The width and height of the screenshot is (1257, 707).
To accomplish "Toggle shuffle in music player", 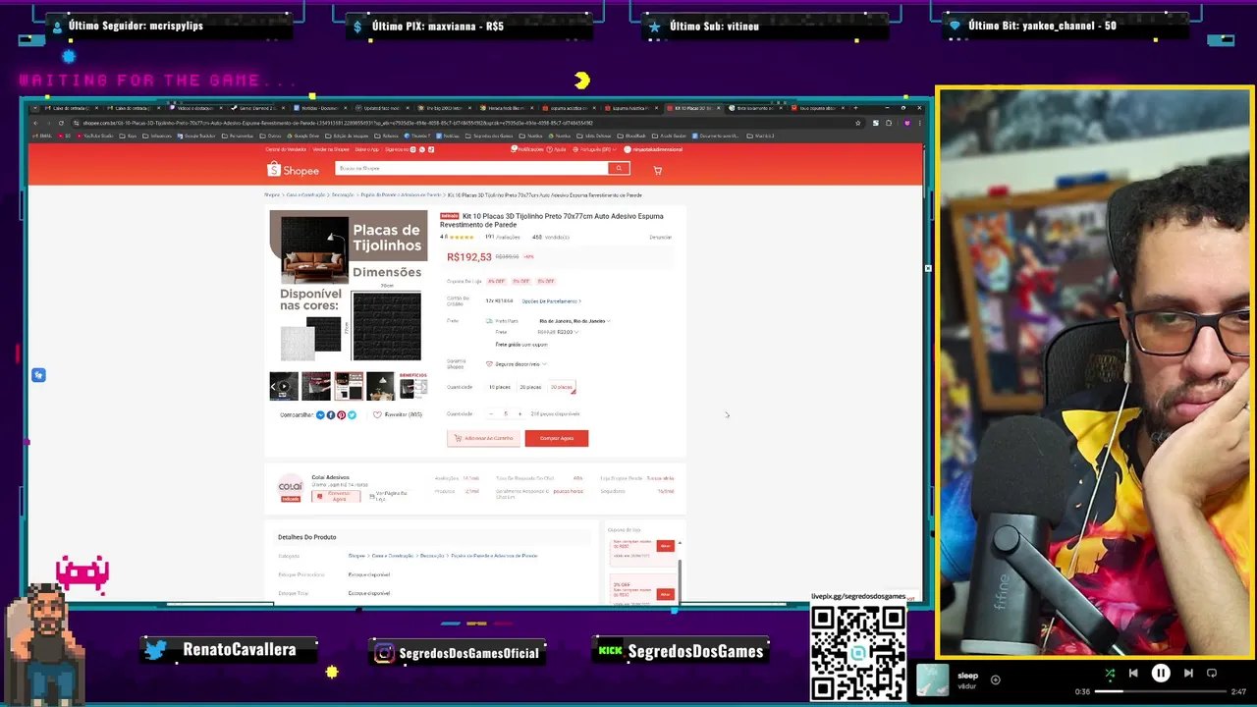I will tap(1110, 674).
